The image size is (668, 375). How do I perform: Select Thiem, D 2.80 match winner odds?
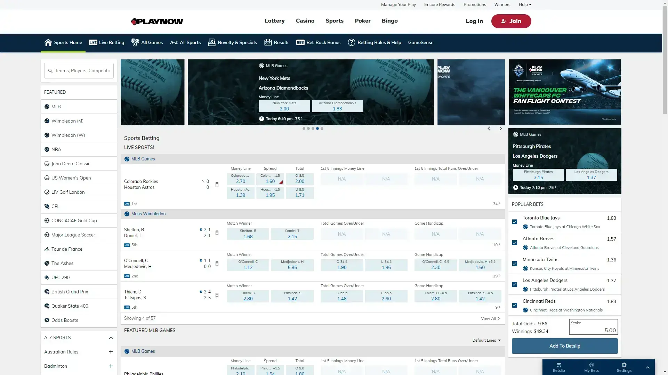pyautogui.click(x=248, y=296)
